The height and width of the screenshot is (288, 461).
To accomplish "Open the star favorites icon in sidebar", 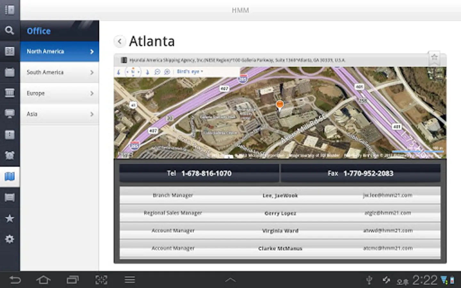I will [x=10, y=218].
